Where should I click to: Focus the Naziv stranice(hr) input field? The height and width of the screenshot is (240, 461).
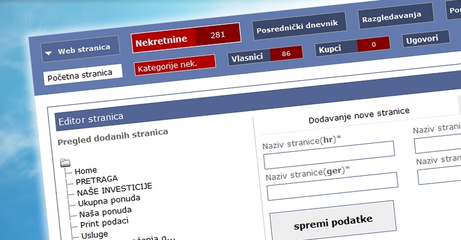[x=329, y=155]
